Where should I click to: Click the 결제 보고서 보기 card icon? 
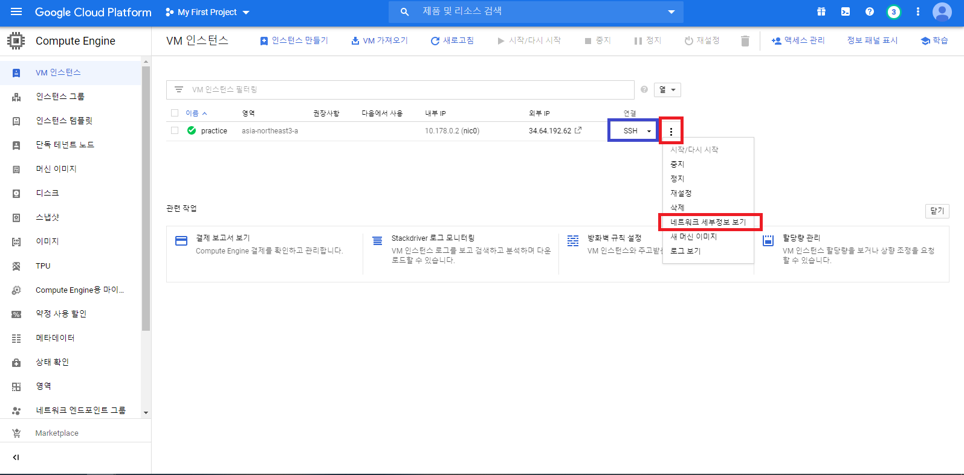(181, 241)
